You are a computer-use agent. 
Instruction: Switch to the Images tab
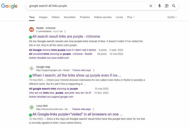(x=43, y=17)
